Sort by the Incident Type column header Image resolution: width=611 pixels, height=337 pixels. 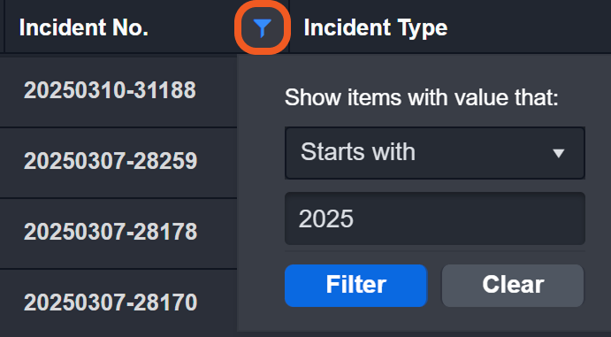point(376,28)
